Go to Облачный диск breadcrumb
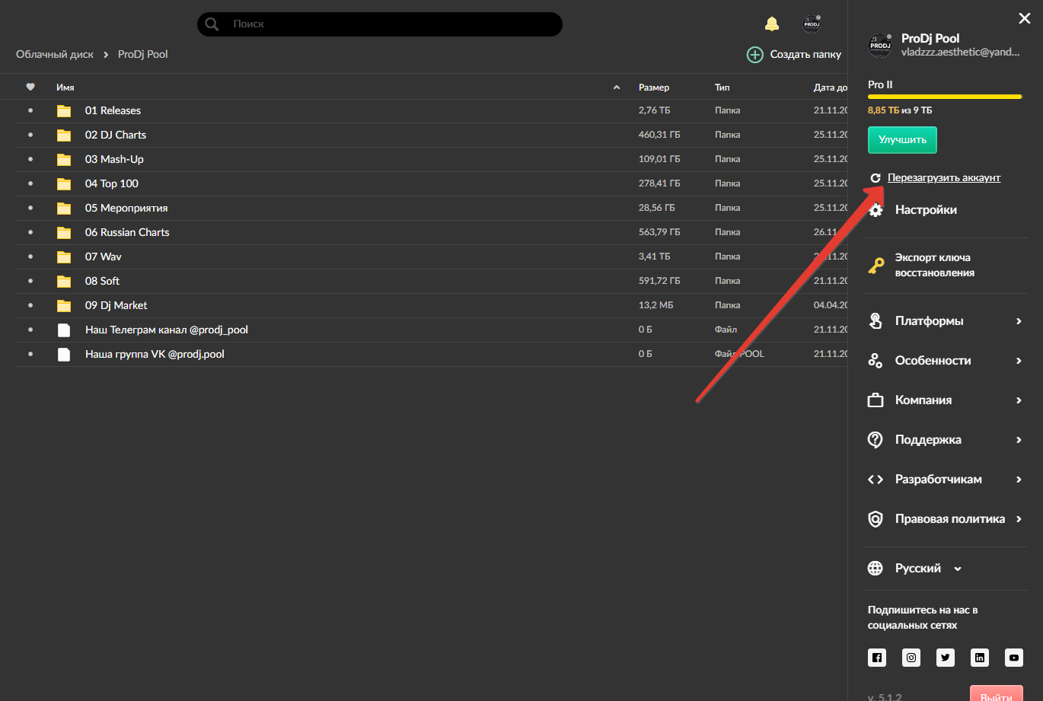This screenshot has height=701, width=1043. (x=55, y=55)
